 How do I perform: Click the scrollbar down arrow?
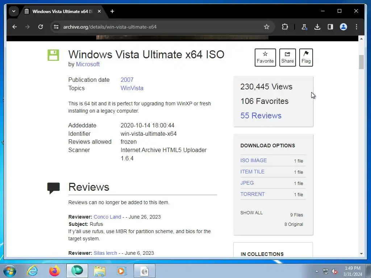click(x=361, y=254)
